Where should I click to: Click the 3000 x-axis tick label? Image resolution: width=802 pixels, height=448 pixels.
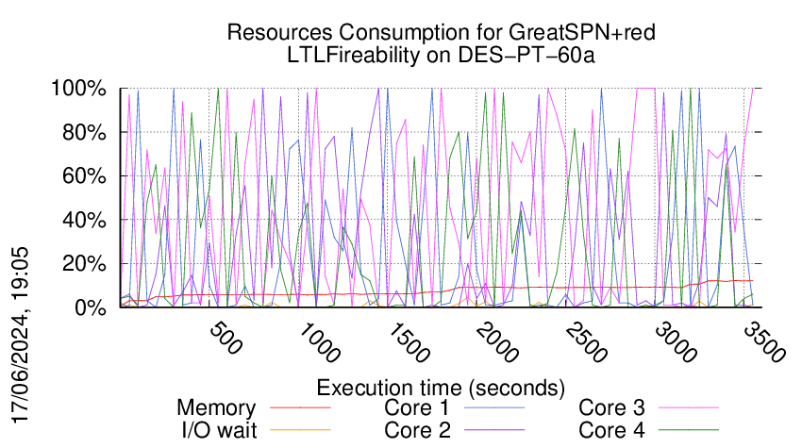pyautogui.click(x=676, y=342)
